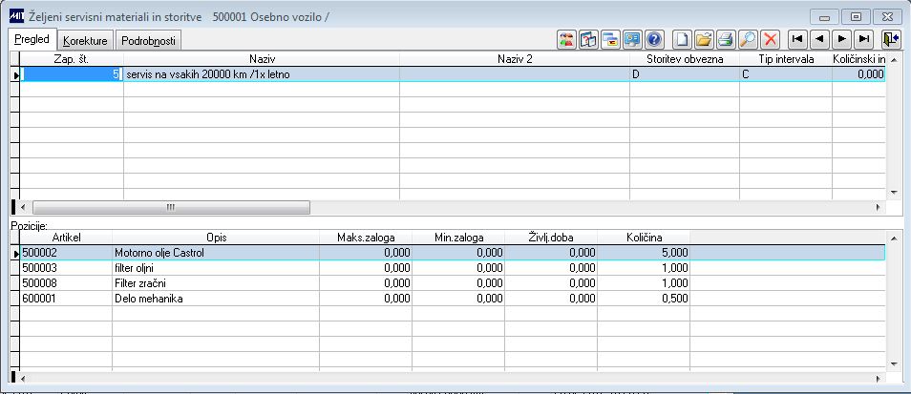Open the Podrobnosti tab
The height and width of the screenshot is (394, 911).
148,41
